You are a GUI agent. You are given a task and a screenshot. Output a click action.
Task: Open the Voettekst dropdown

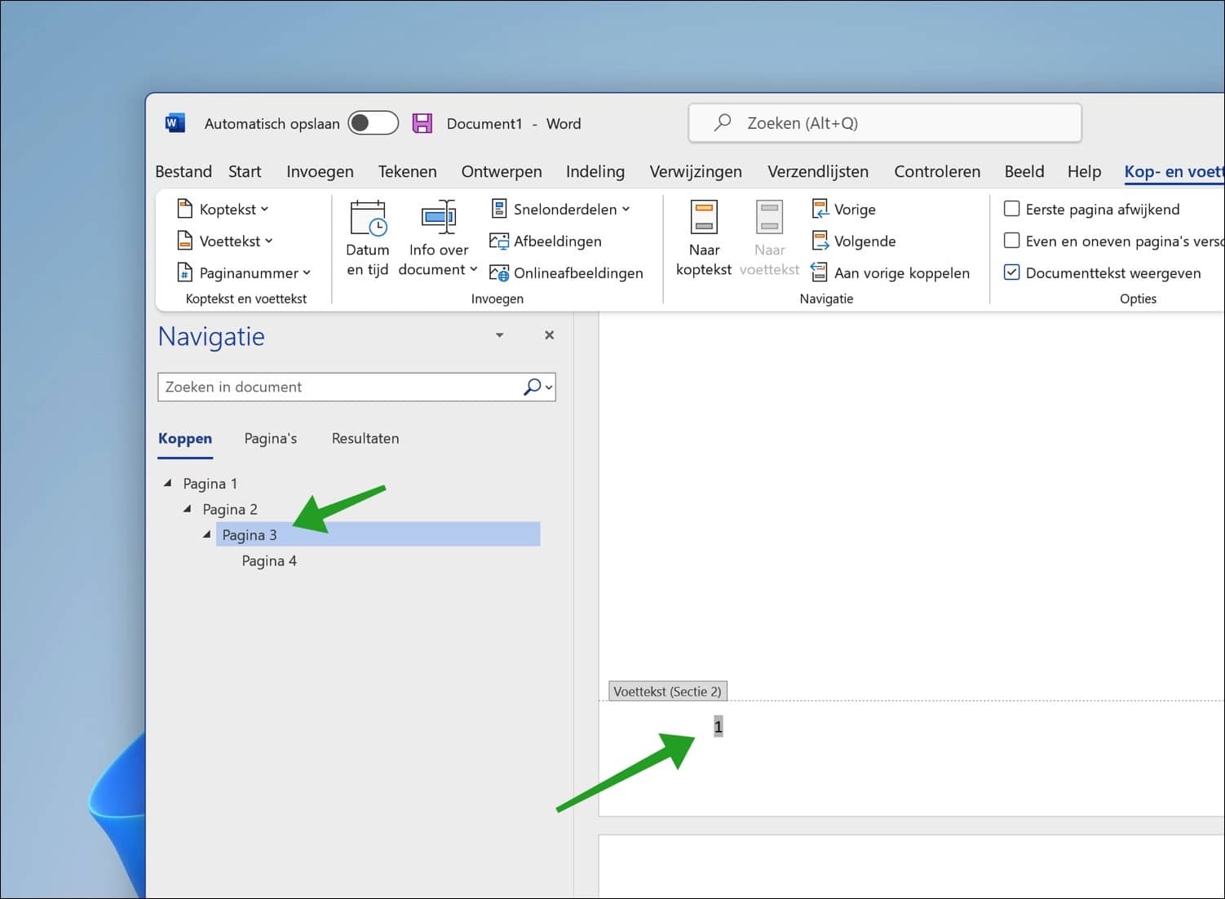[231, 241]
